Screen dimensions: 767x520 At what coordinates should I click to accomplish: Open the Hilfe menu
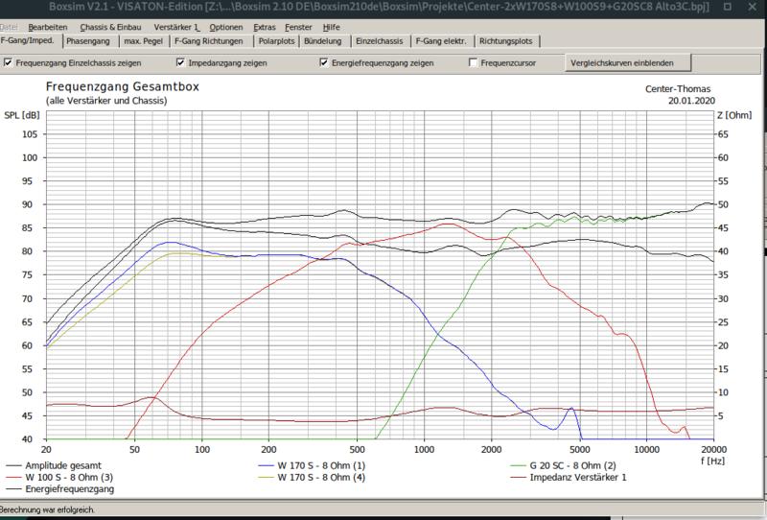coord(332,27)
